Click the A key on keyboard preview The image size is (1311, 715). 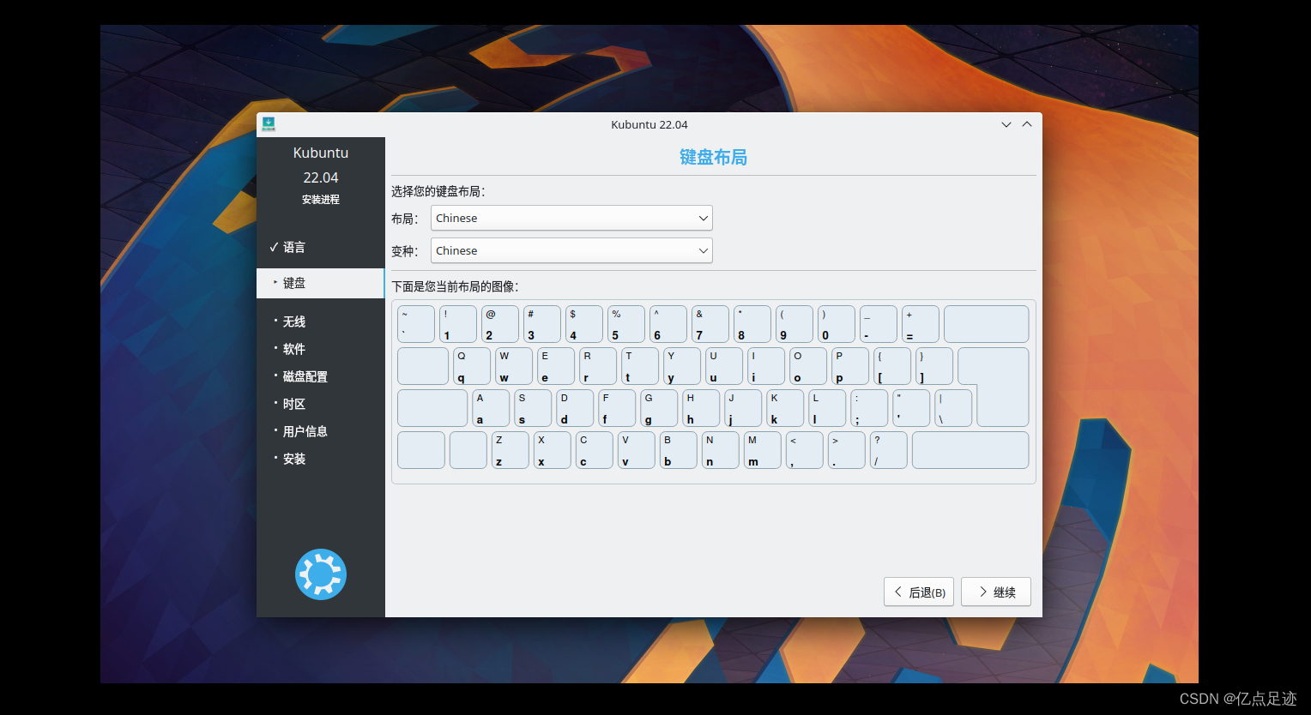[x=491, y=408]
